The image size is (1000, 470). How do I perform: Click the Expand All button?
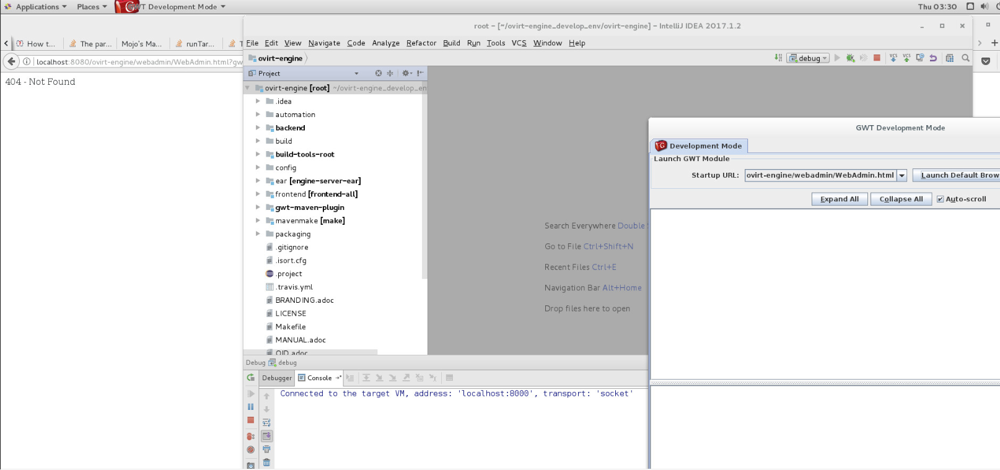[x=839, y=199]
